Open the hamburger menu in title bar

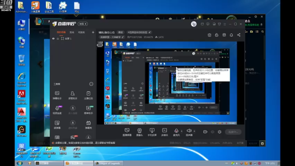pos(225,24)
